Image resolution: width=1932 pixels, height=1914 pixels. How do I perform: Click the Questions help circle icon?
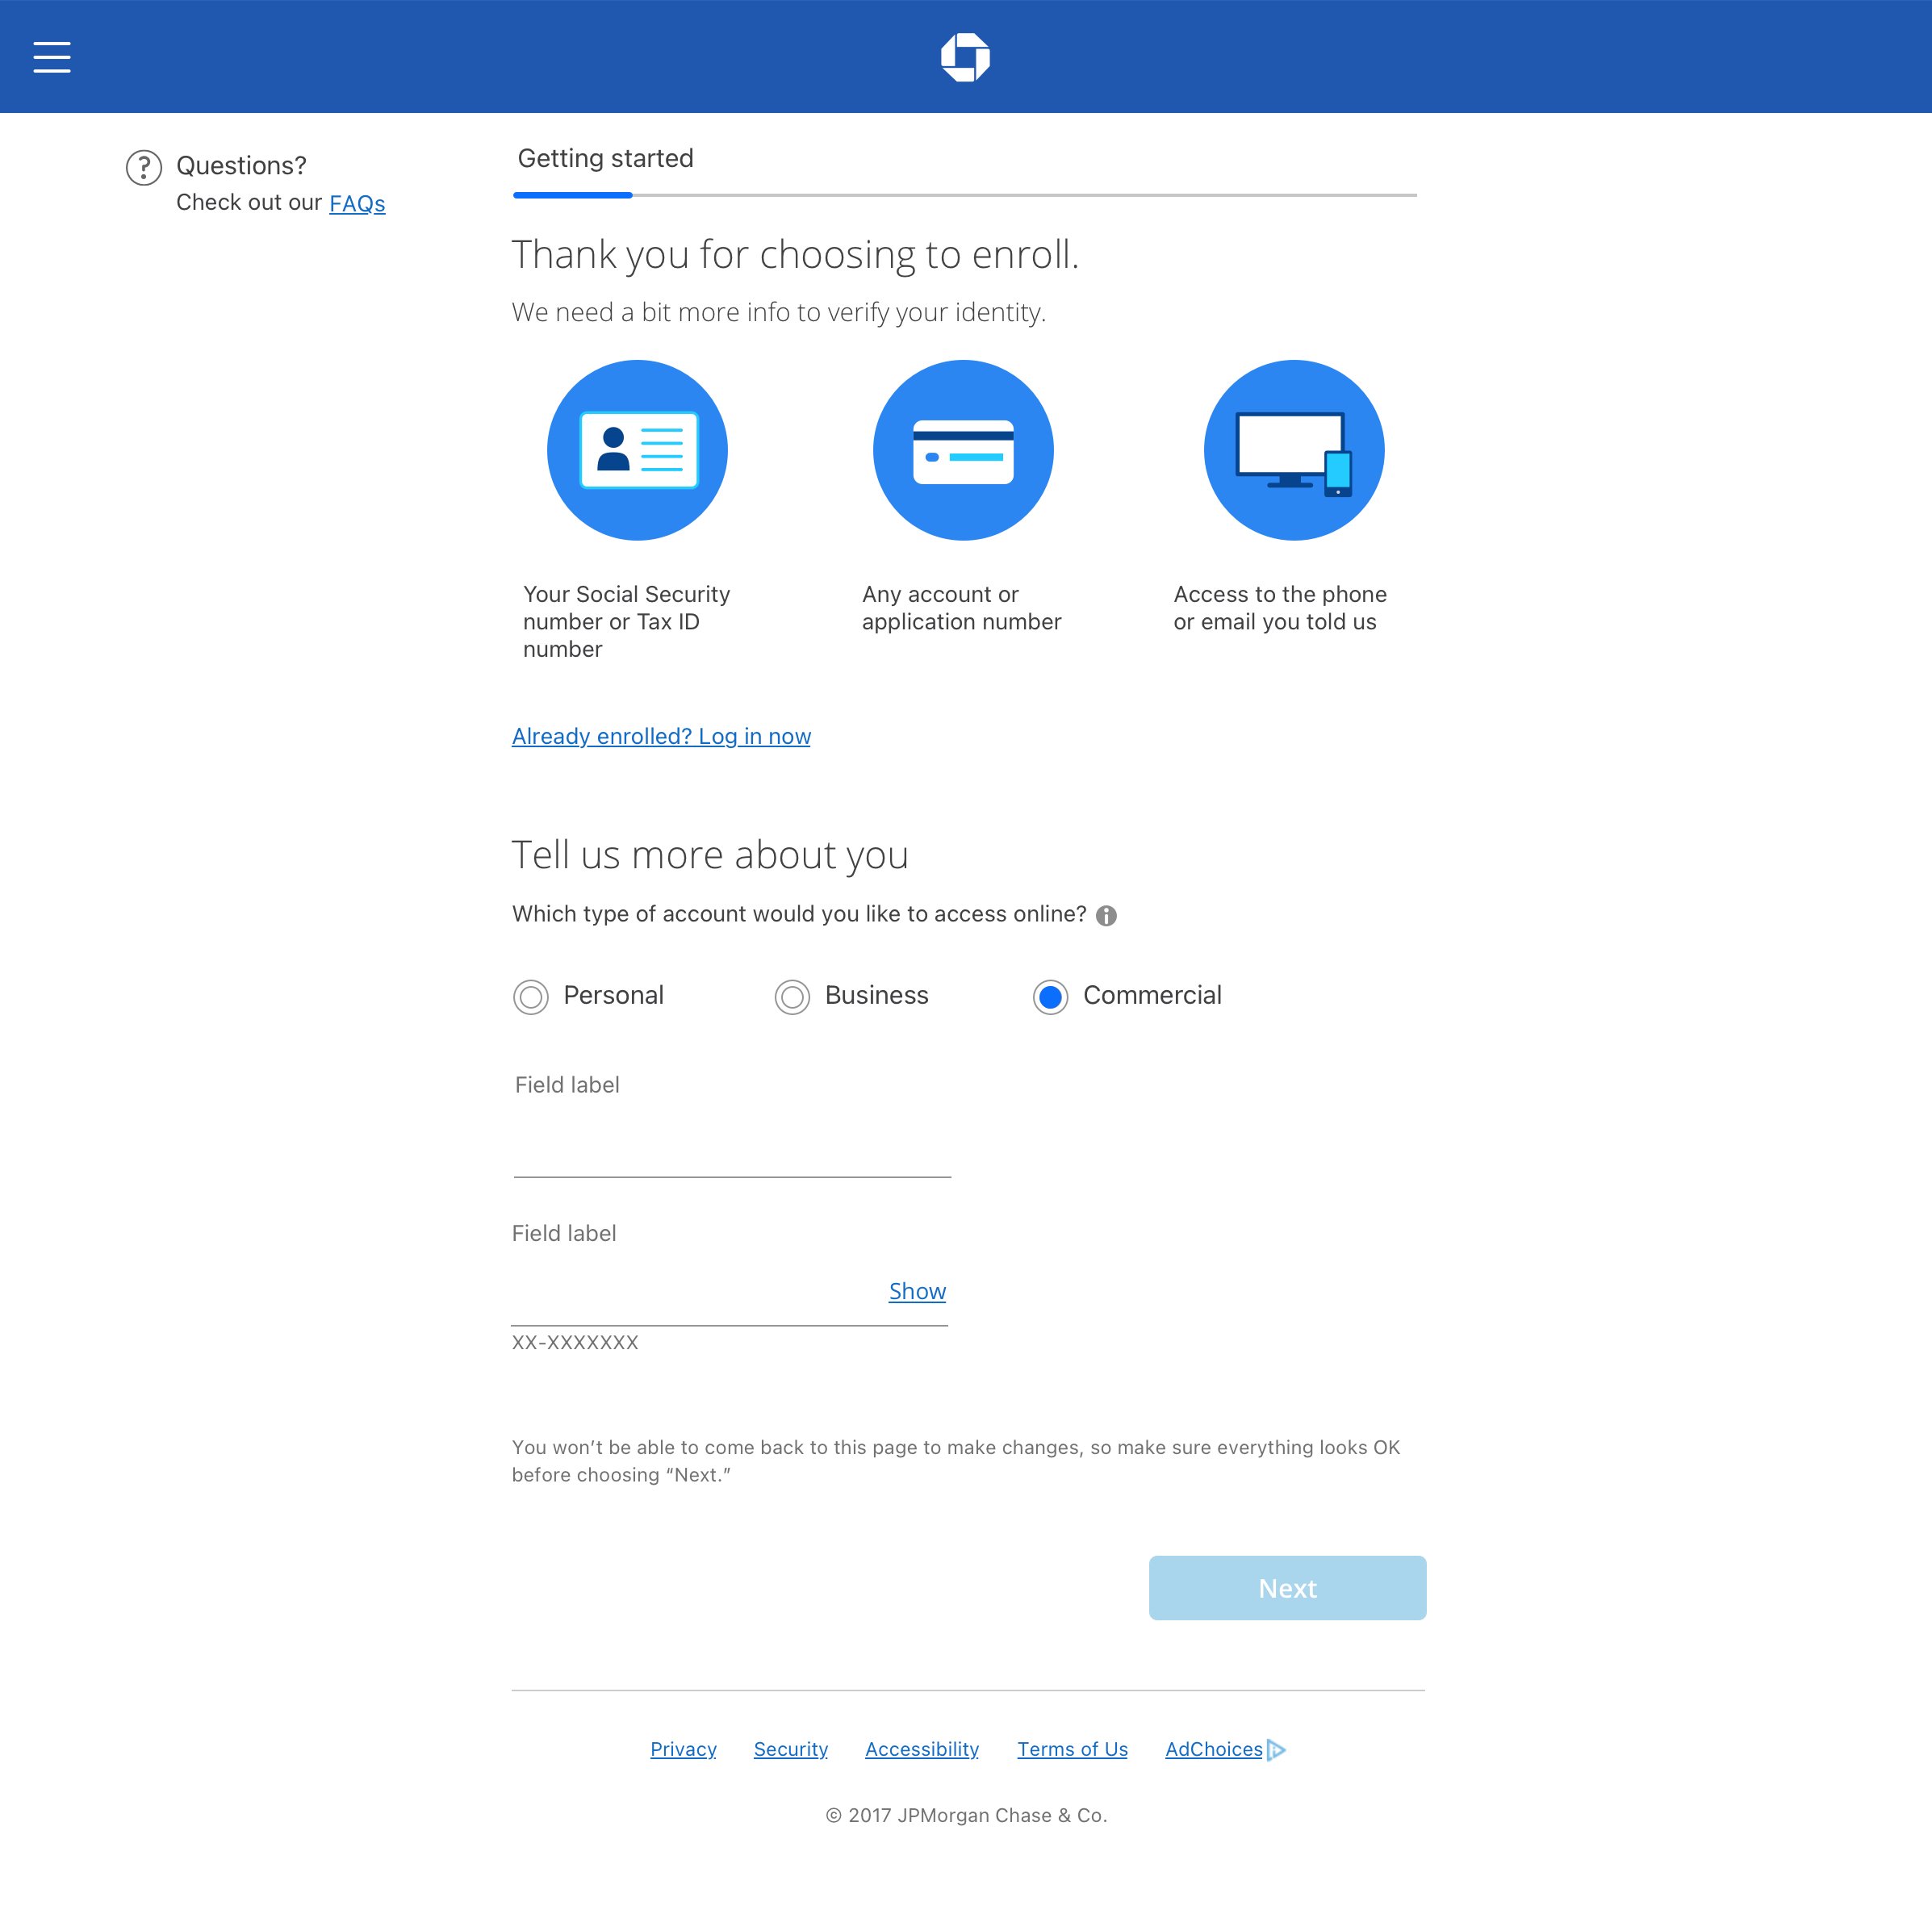click(144, 168)
